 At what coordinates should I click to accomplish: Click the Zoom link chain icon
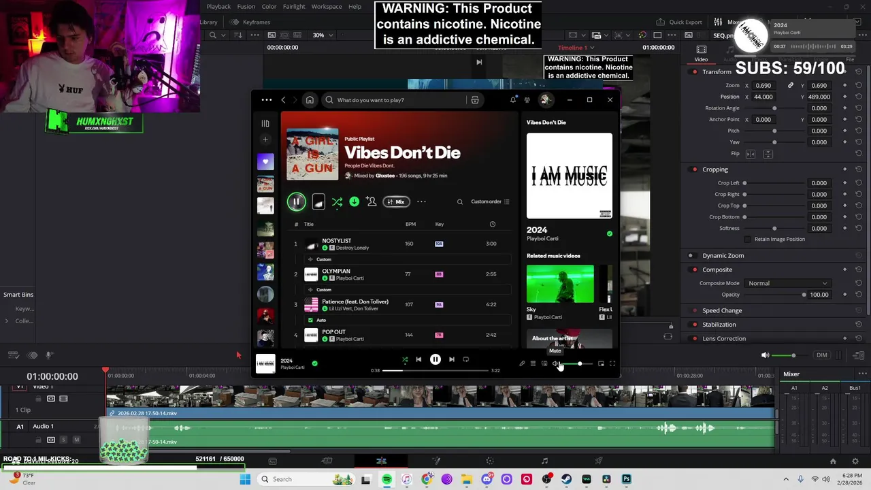[791, 86]
